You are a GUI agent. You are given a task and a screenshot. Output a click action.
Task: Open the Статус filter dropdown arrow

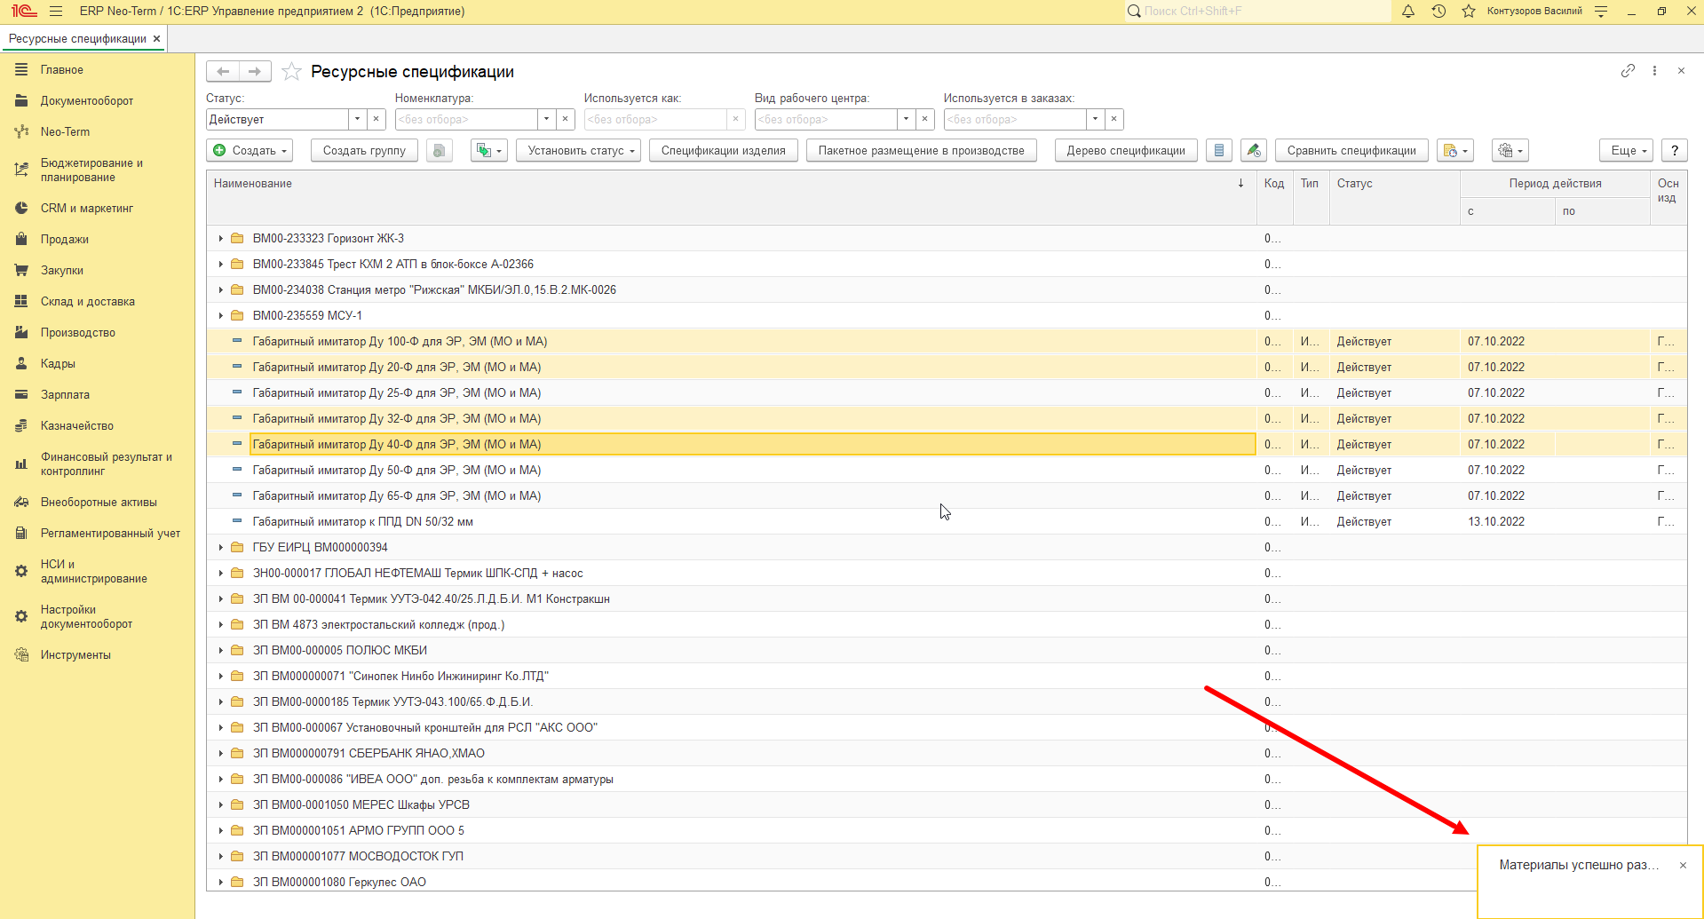[x=357, y=119]
